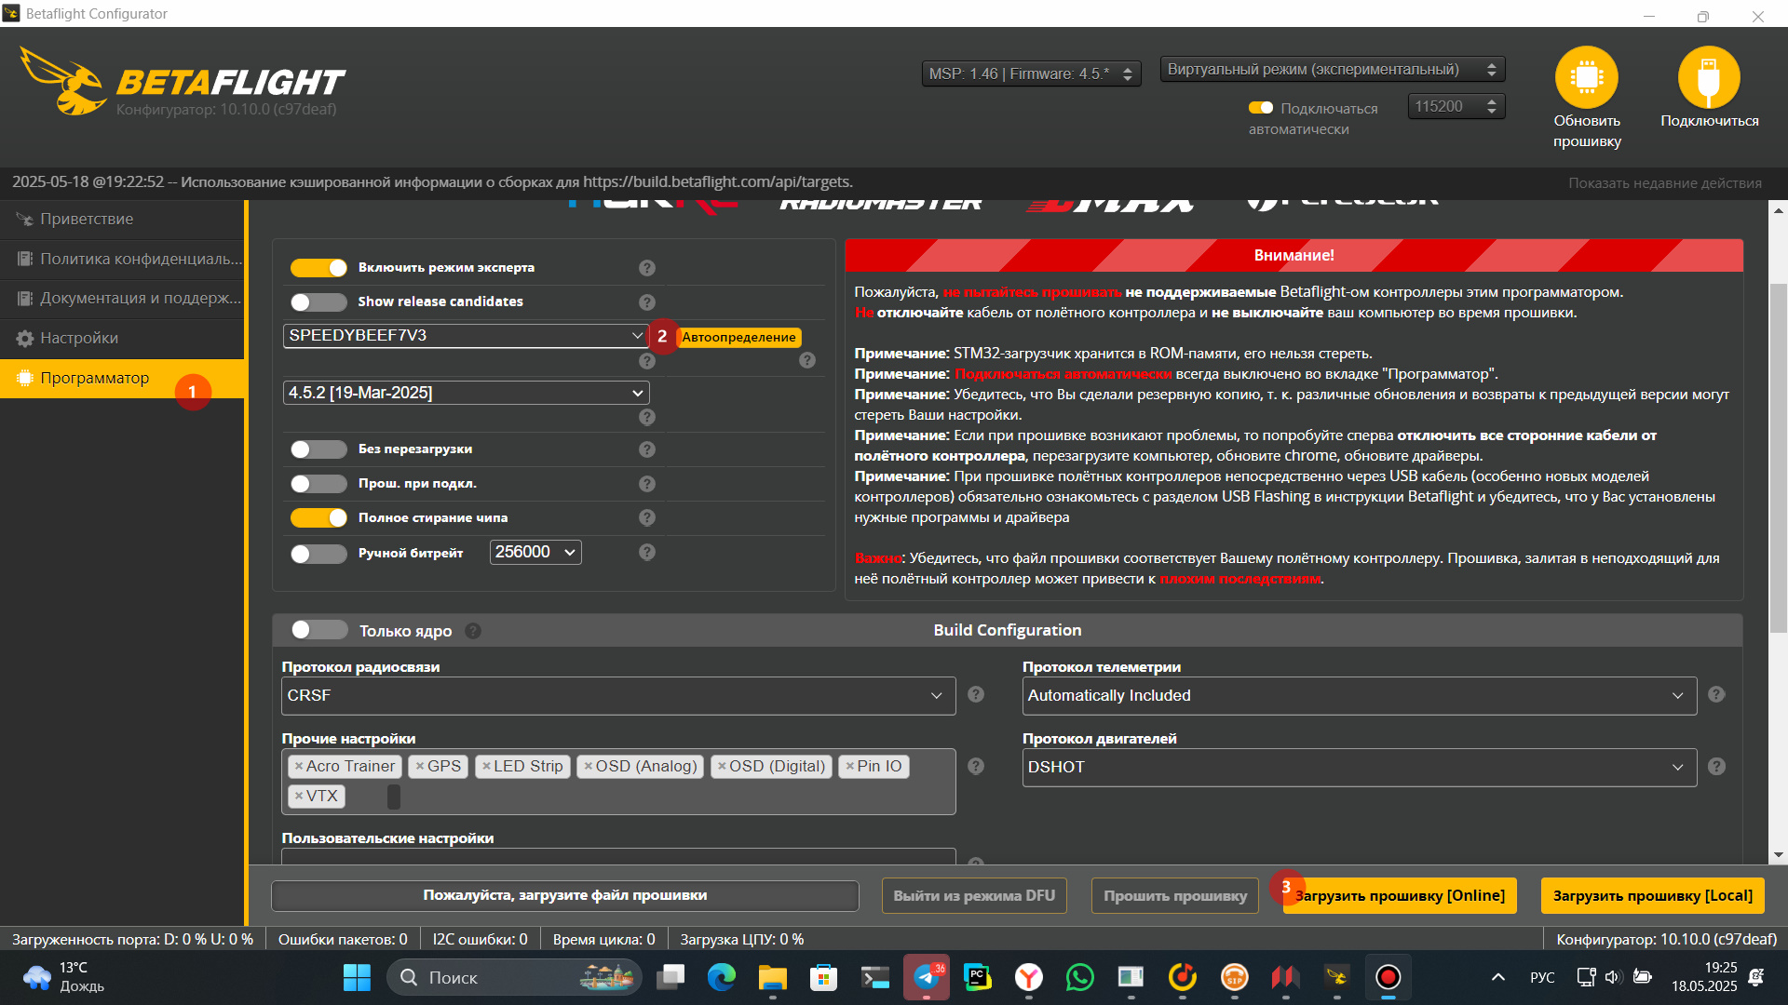
Task: Click the vertical scrollbar thumb
Action: 1778,458
